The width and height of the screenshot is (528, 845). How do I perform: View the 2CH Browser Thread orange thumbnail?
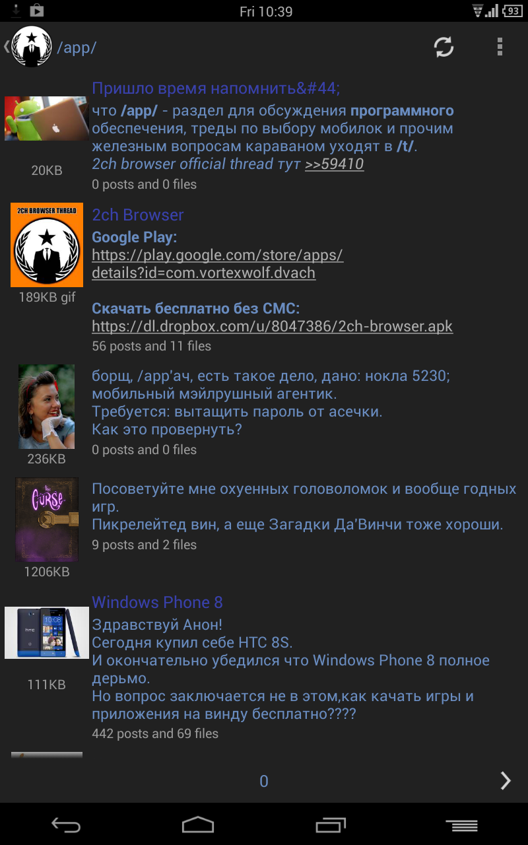coord(47,245)
